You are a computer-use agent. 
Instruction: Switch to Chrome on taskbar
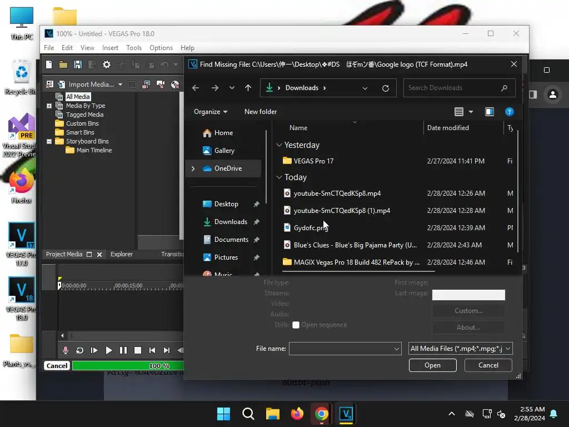tap(322, 414)
